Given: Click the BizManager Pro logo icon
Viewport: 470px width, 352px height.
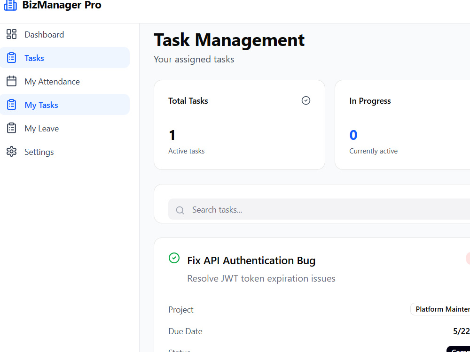Looking at the screenshot, I should [10, 5].
